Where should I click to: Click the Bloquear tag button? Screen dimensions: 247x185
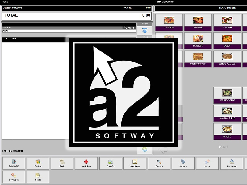[x=183, y=163]
